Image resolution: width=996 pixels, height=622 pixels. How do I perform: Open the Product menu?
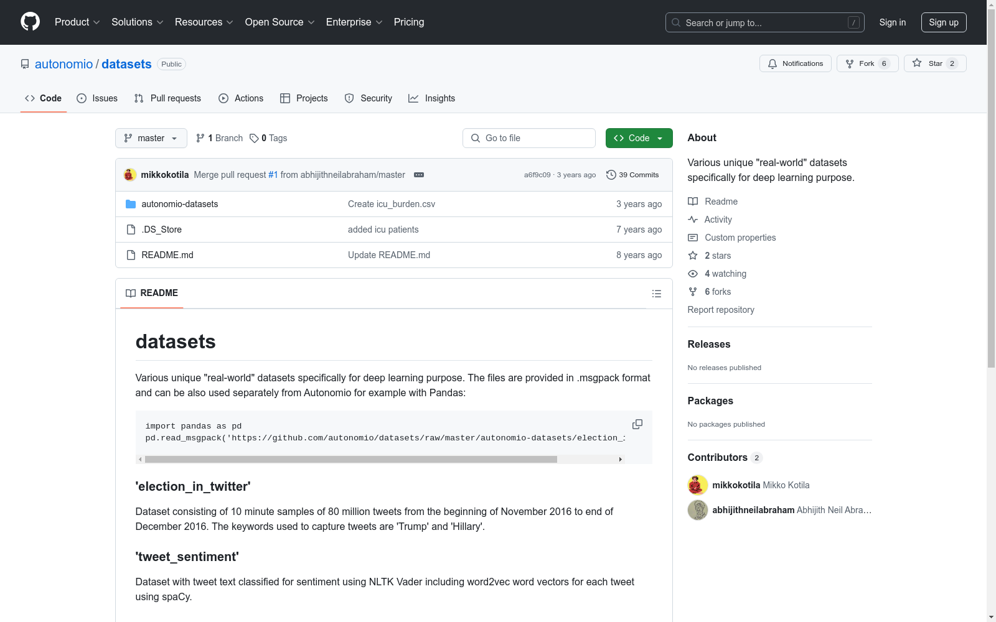click(77, 22)
